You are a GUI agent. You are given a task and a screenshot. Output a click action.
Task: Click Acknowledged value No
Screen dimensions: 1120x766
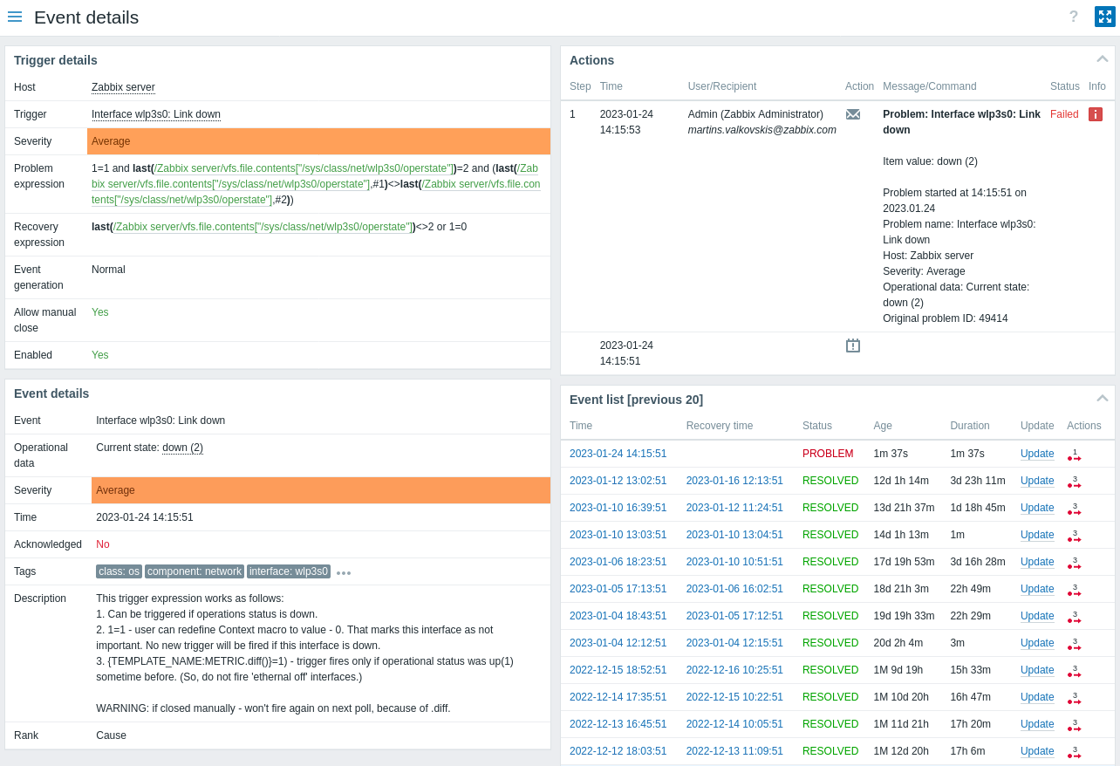click(x=103, y=544)
